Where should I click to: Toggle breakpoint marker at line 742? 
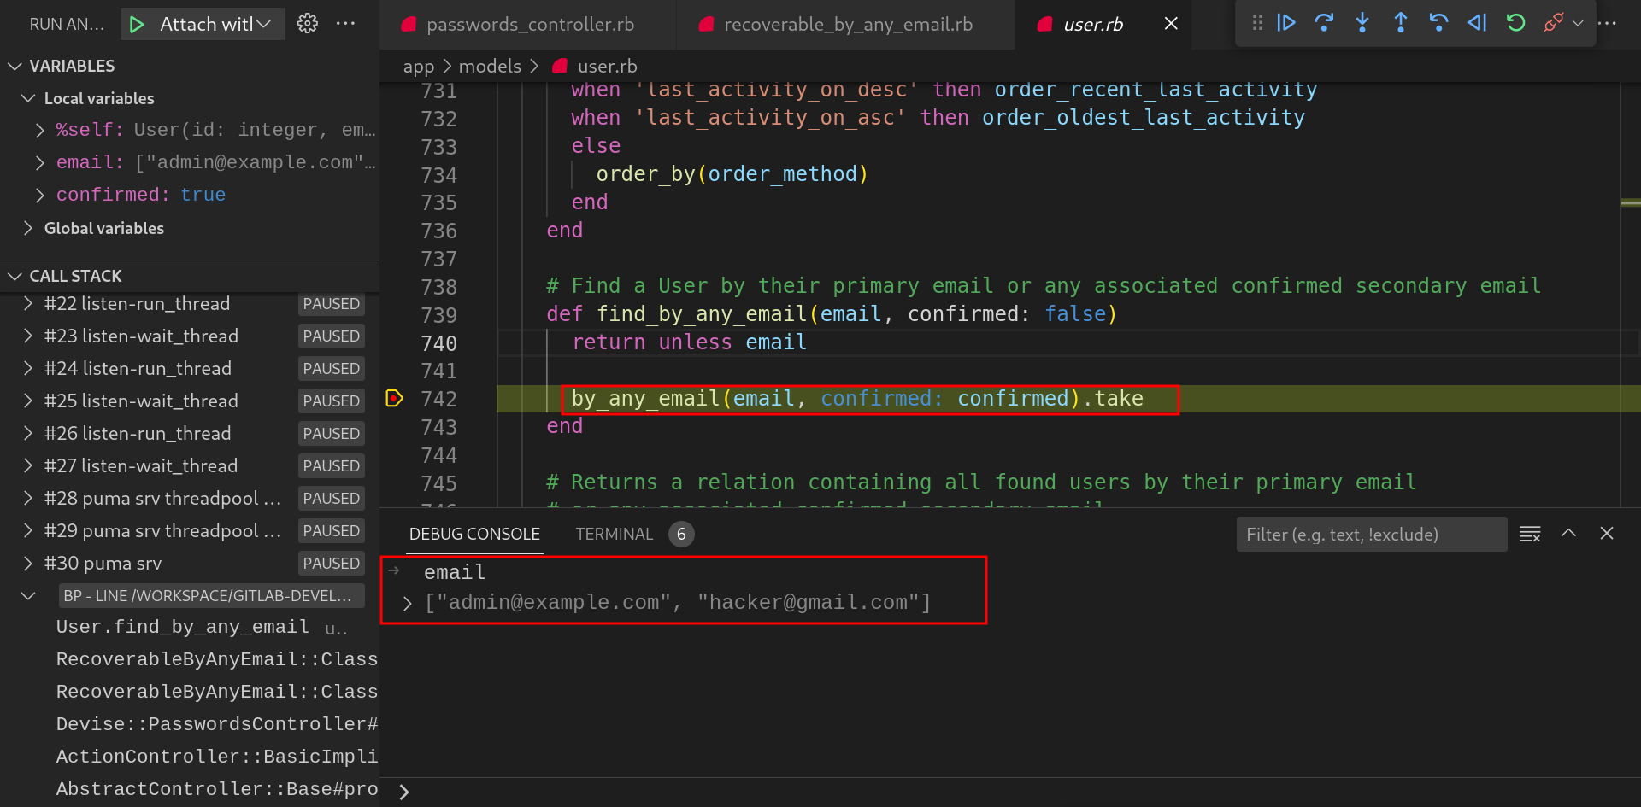point(394,399)
